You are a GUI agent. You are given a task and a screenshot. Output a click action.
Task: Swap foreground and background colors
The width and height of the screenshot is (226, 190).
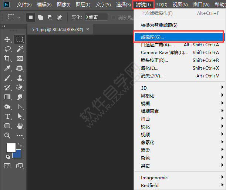(20, 145)
